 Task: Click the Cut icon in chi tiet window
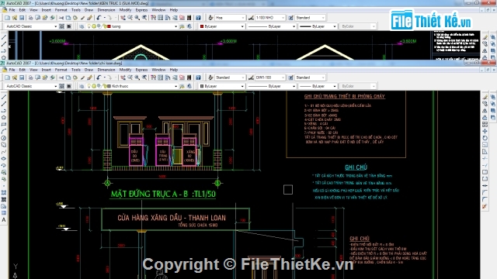click(61, 77)
